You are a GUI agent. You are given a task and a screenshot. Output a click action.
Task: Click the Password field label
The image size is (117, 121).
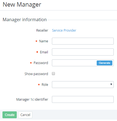coord(41,63)
